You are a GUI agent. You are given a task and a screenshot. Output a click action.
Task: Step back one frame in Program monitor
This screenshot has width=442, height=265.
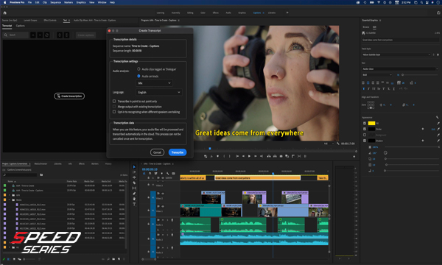243,156
